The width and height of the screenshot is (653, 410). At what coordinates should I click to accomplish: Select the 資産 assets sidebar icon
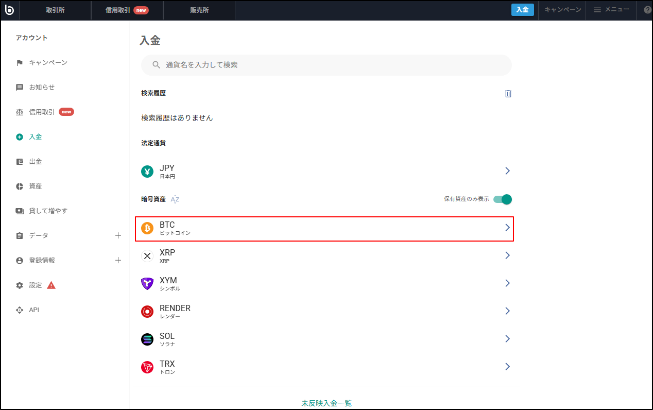[x=19, y=186]
